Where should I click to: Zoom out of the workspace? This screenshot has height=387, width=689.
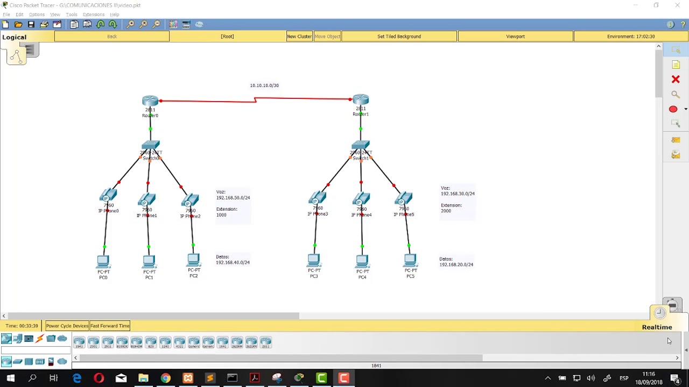click(x=156, y=24)
